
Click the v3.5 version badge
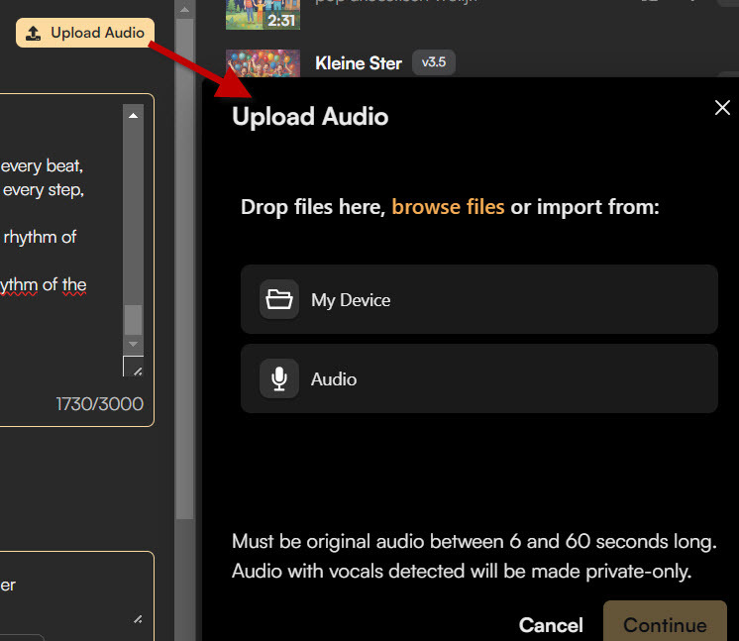click(433, 62)
